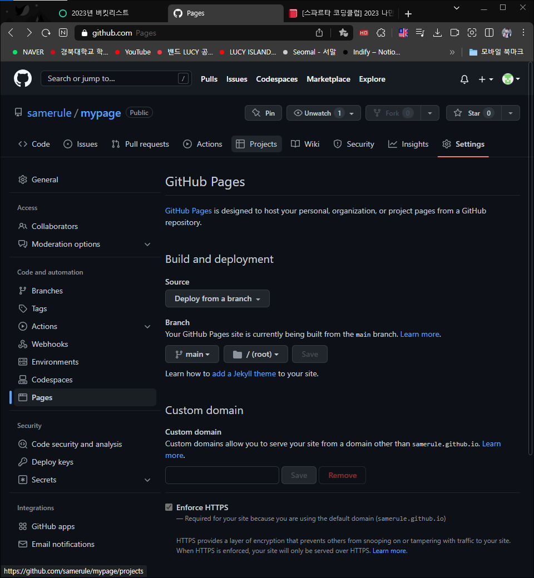Open the Unwatch dropdown arrow
Viewport: 534px width, 578px height.
(352, 113)
